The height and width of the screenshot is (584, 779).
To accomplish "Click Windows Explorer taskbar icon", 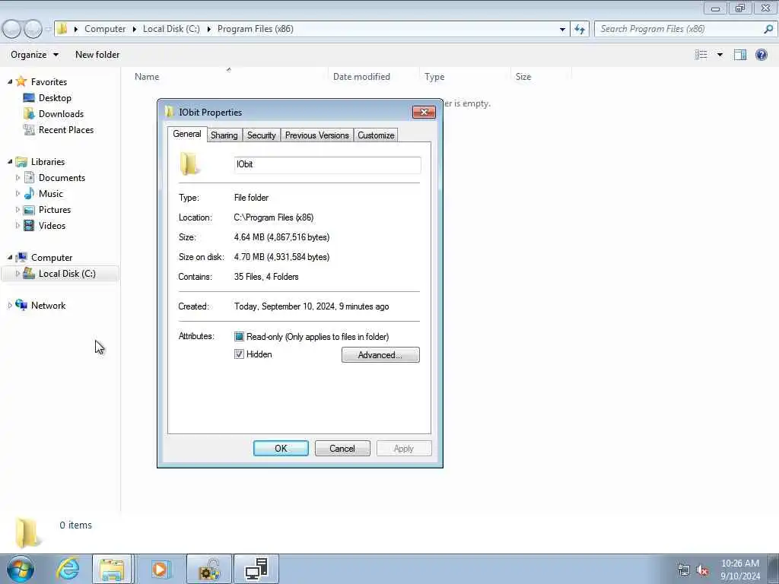I will click(x=112, y=569).
